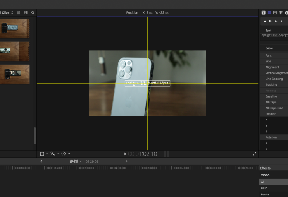This screenshot has width=288, height=197.
Task: Click the Effects browser title
Action: [265, 168]
